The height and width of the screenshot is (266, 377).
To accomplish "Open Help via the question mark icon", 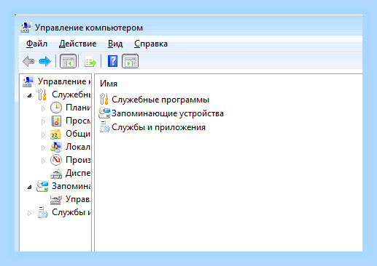I will point(112,61).
